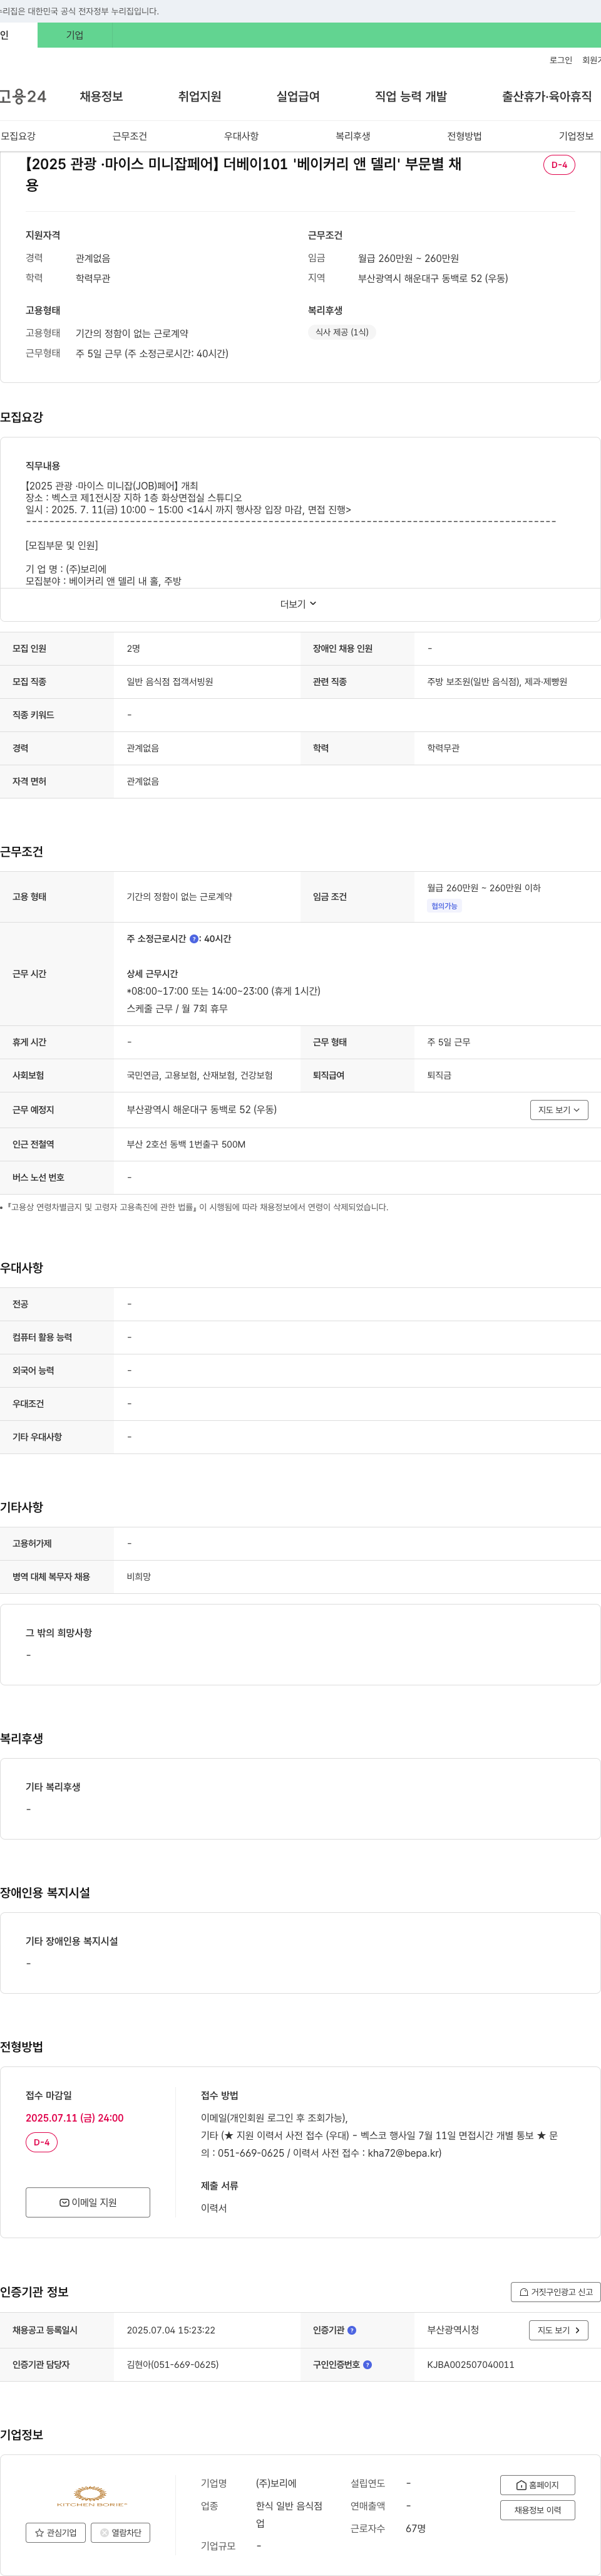The width and height of the screenshot is (601, 2576).
Task: Jump to the 전형방법 section tab
Action: pyautogui.click(x=465, y=136)
